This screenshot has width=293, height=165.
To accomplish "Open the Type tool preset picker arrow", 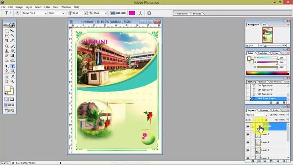I will [x=11, y=13].
